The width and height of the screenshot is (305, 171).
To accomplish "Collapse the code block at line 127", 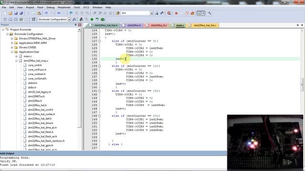I will tap(100, 41).
